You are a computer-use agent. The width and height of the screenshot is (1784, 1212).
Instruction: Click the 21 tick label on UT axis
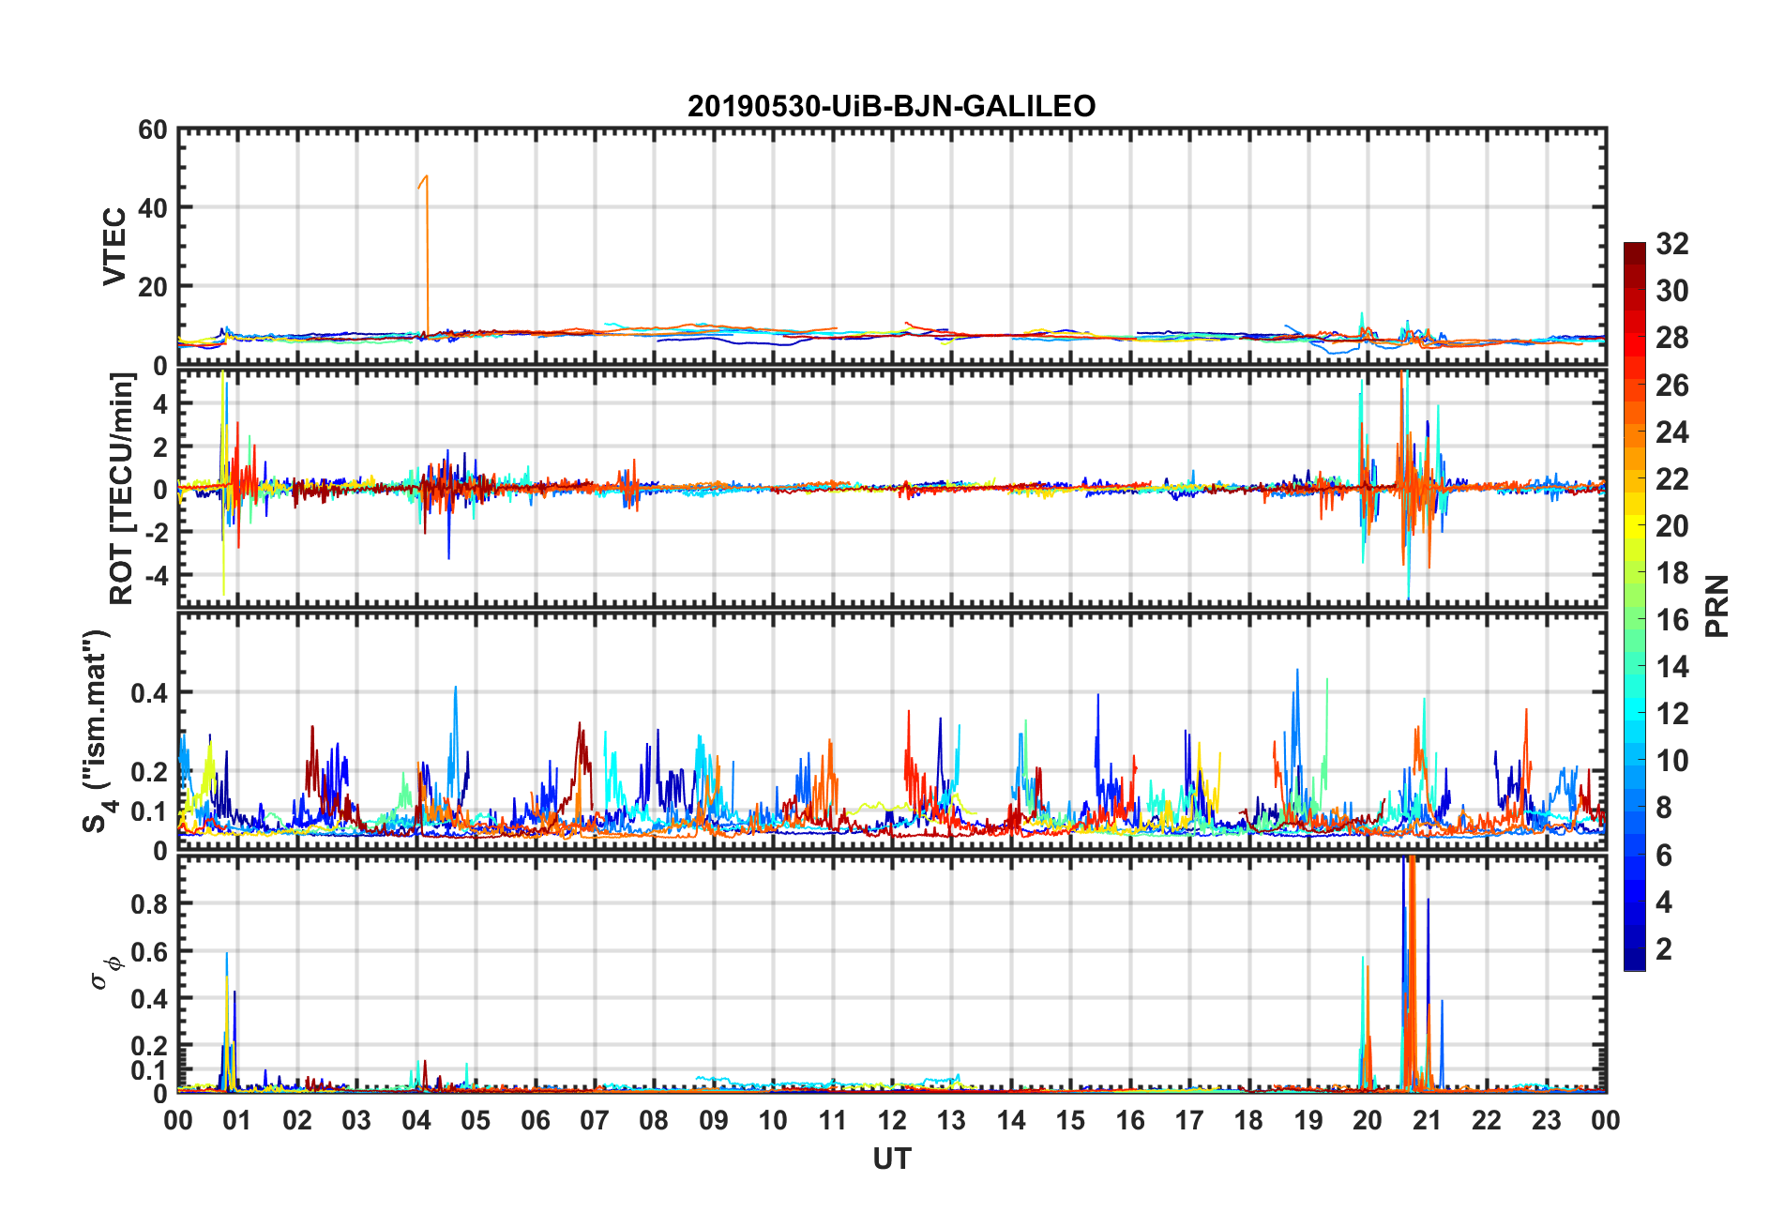click(1427, 1121)
